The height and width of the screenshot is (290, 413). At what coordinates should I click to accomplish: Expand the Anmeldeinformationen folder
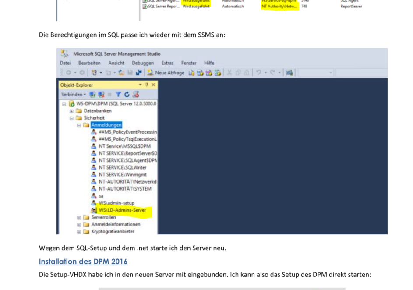click(x=79, y=225)
